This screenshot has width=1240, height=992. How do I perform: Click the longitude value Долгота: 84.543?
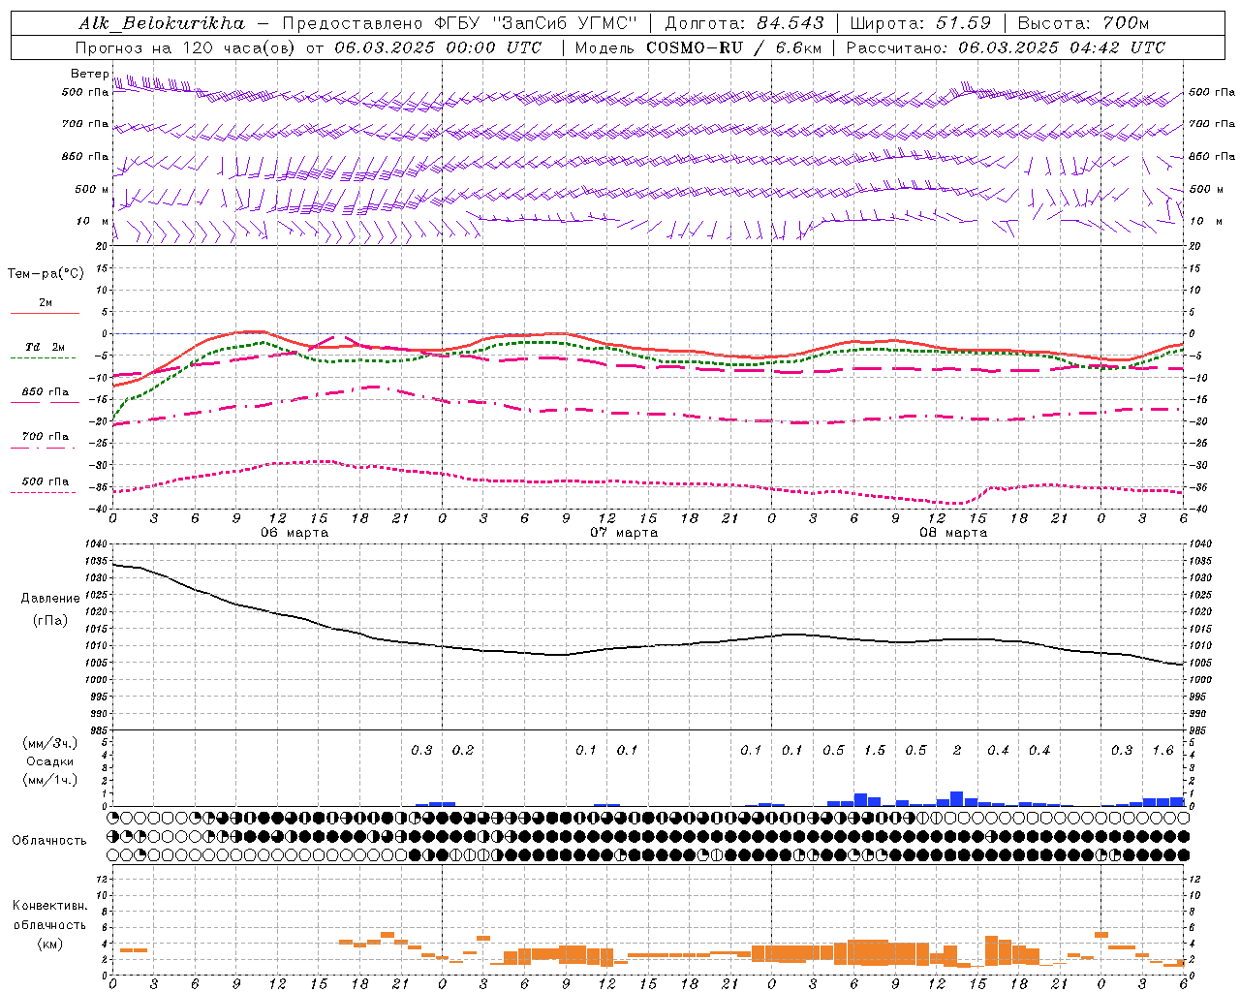click(x=744, y=23)
